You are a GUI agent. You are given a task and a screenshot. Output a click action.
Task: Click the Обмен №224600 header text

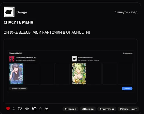pos(15,53)
